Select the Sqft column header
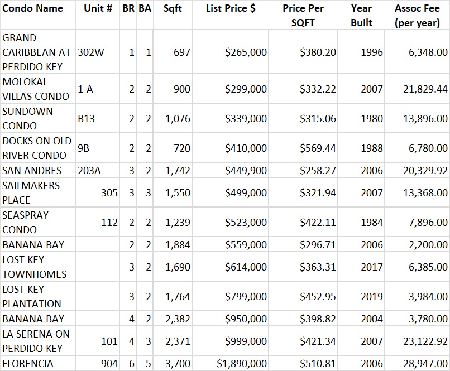 click(x=173, y=9)
